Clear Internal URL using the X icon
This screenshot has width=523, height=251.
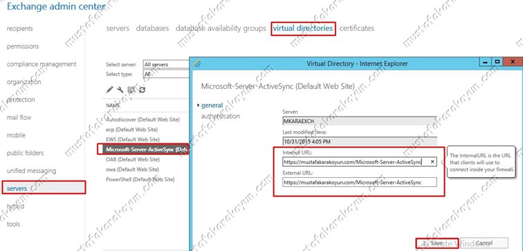432,161
